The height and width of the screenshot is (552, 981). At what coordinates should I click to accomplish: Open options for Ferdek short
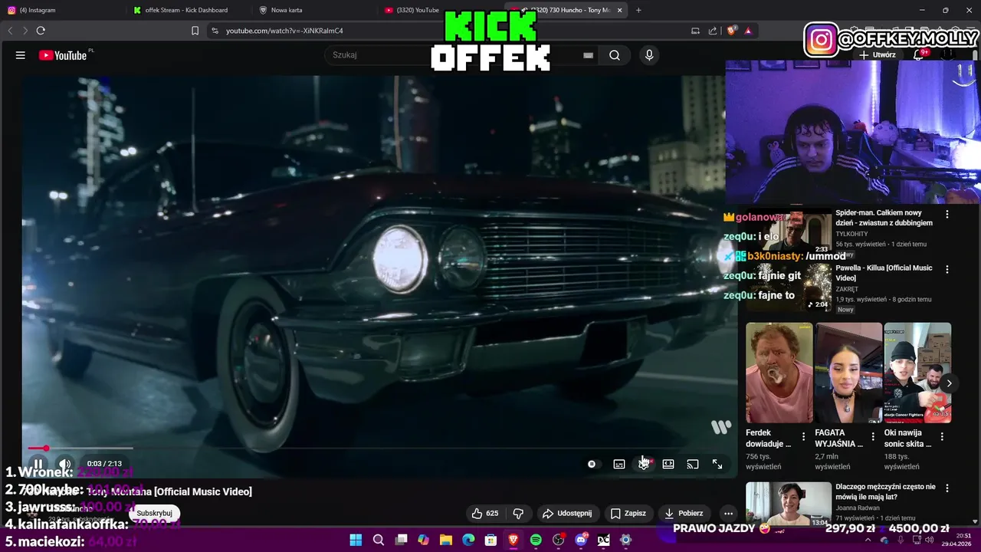click(x=803, y=436)
